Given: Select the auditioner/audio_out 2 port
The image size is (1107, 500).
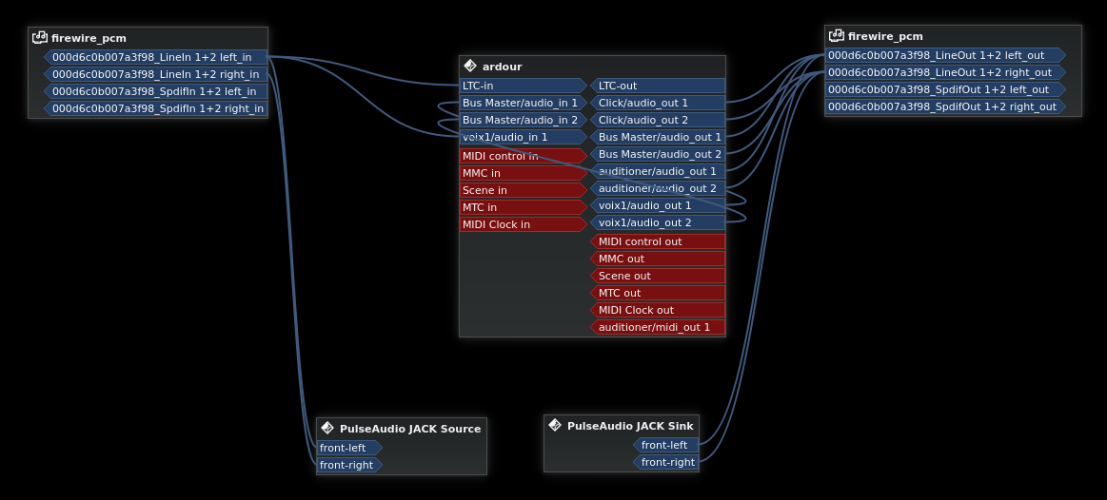Looking at the screenshot, I should (x=658, y=188).
